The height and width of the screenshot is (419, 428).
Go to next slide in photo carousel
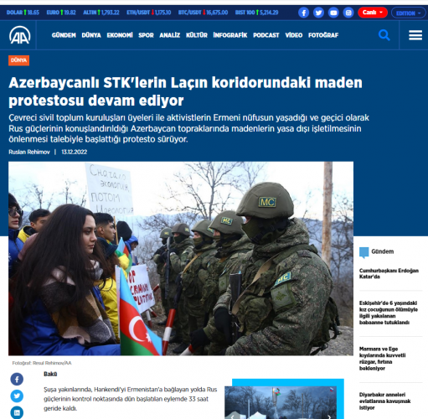(329, 416)
